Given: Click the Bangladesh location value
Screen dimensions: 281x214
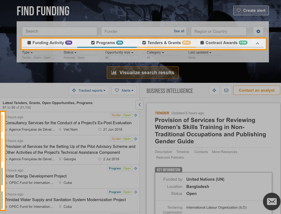Looking at the screenshot, I should (198, 187).
